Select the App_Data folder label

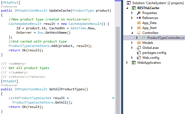[149, 23]
